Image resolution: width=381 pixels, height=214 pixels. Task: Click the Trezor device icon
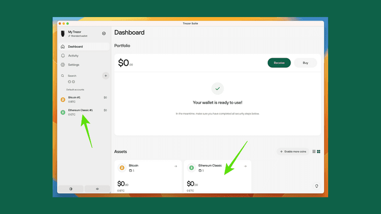(63, 34)
